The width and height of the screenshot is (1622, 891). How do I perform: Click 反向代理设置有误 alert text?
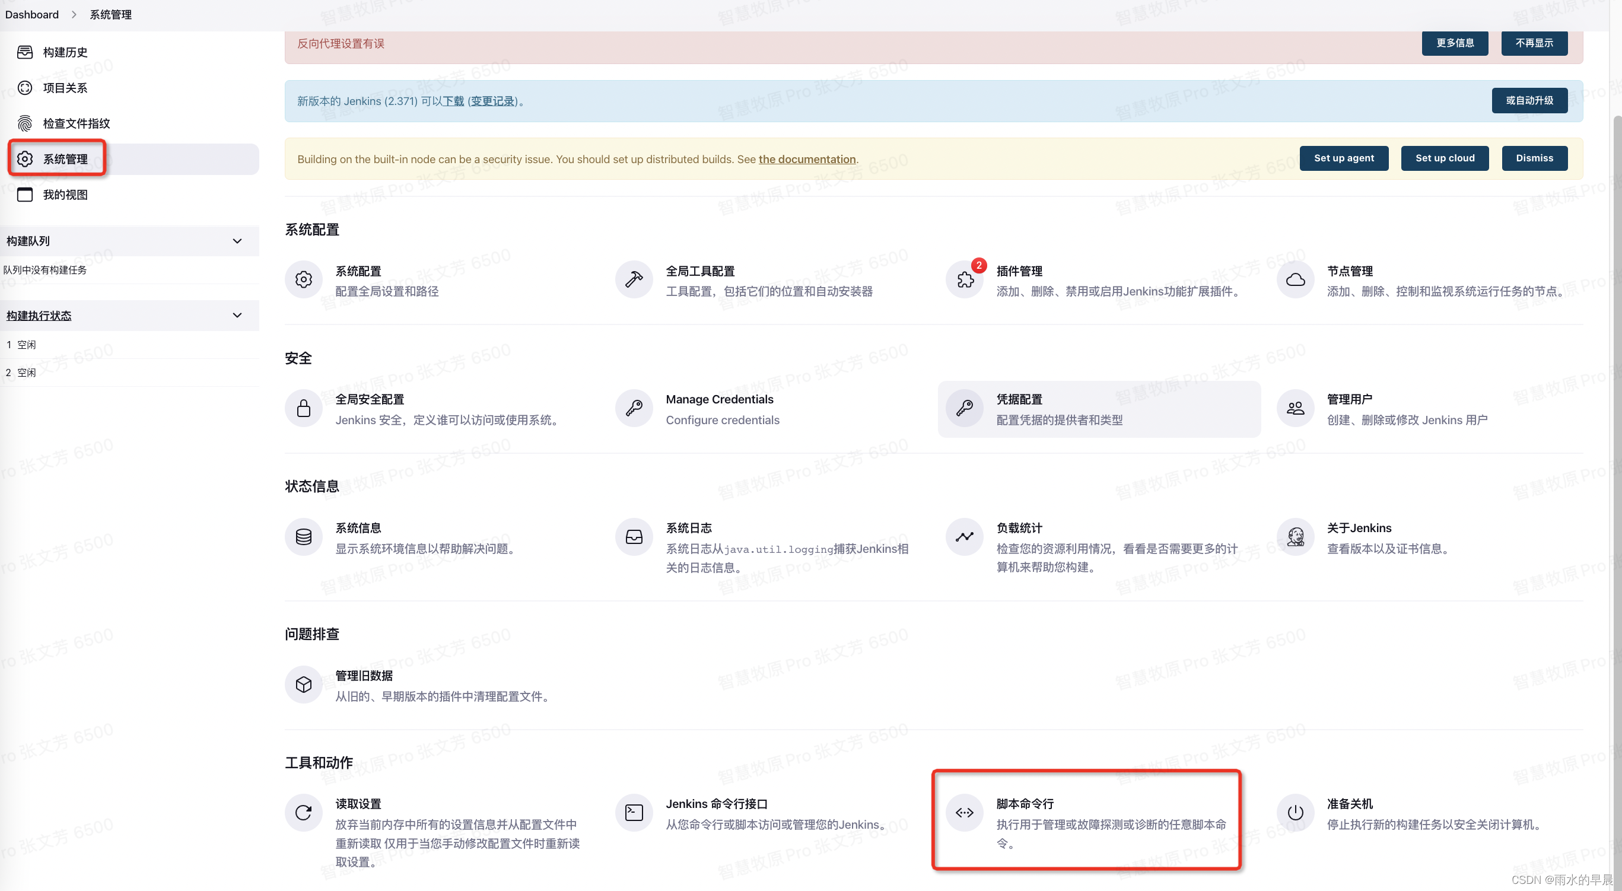[x=341, y=43]
